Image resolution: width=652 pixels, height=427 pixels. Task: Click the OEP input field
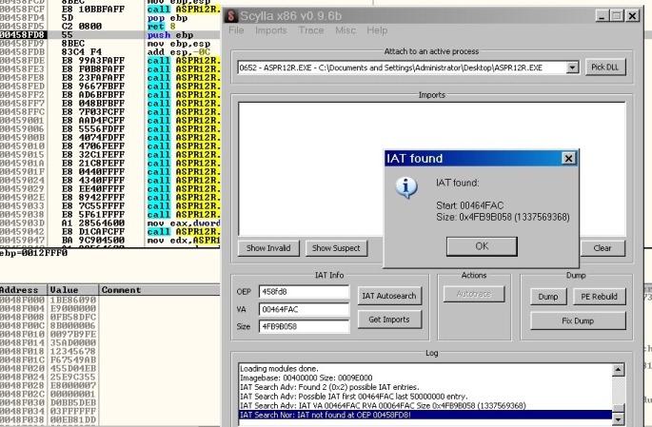(x=304, y=292)
